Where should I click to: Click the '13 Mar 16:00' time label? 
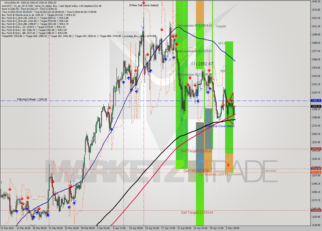24,228
